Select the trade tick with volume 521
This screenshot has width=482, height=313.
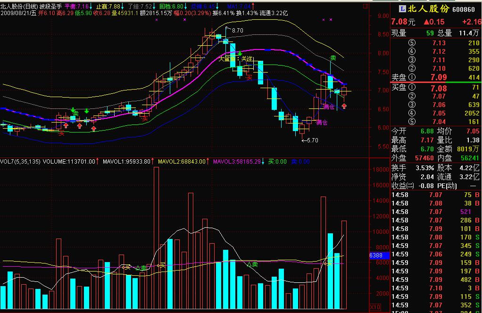[x=435, y=212]
